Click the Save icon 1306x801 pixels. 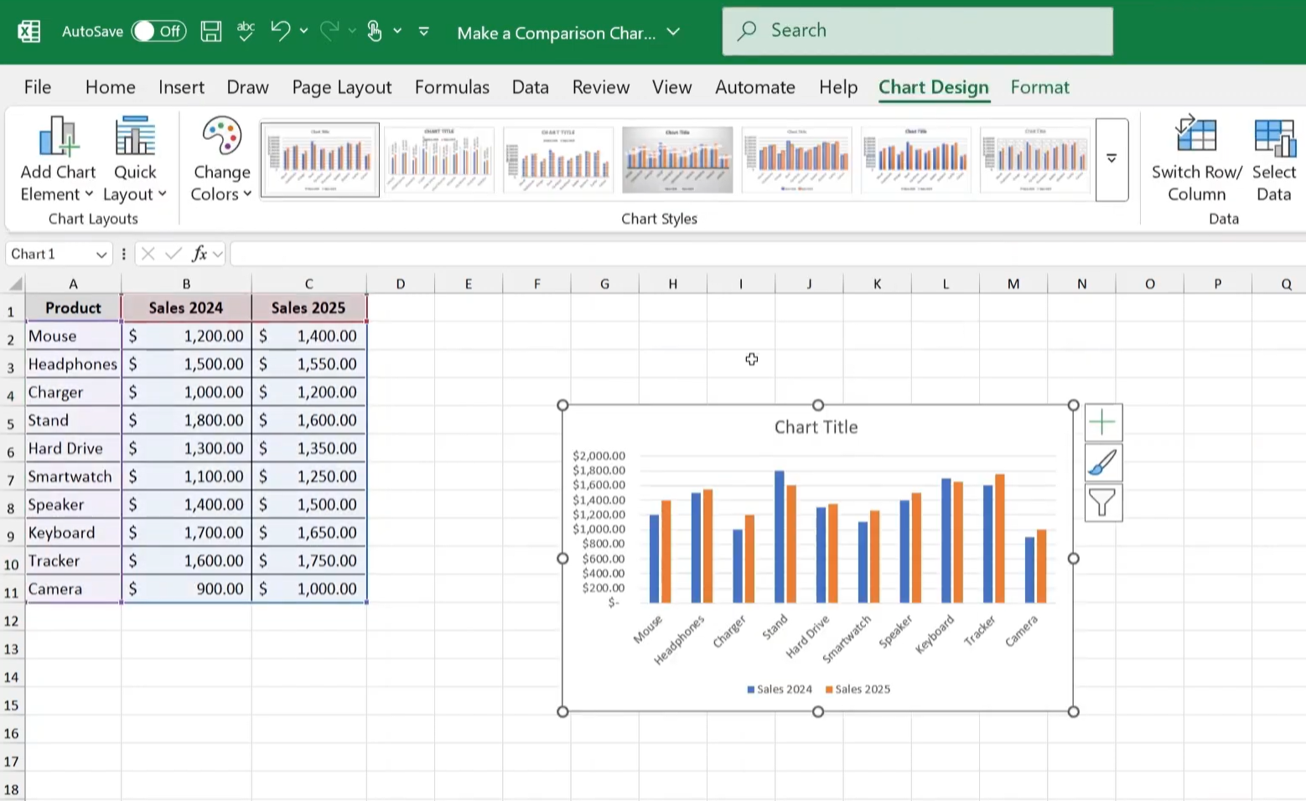coord(211,32)
